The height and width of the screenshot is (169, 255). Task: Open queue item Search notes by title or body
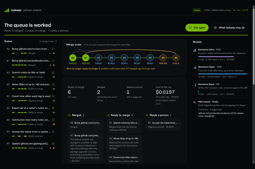tap(31, 75)
